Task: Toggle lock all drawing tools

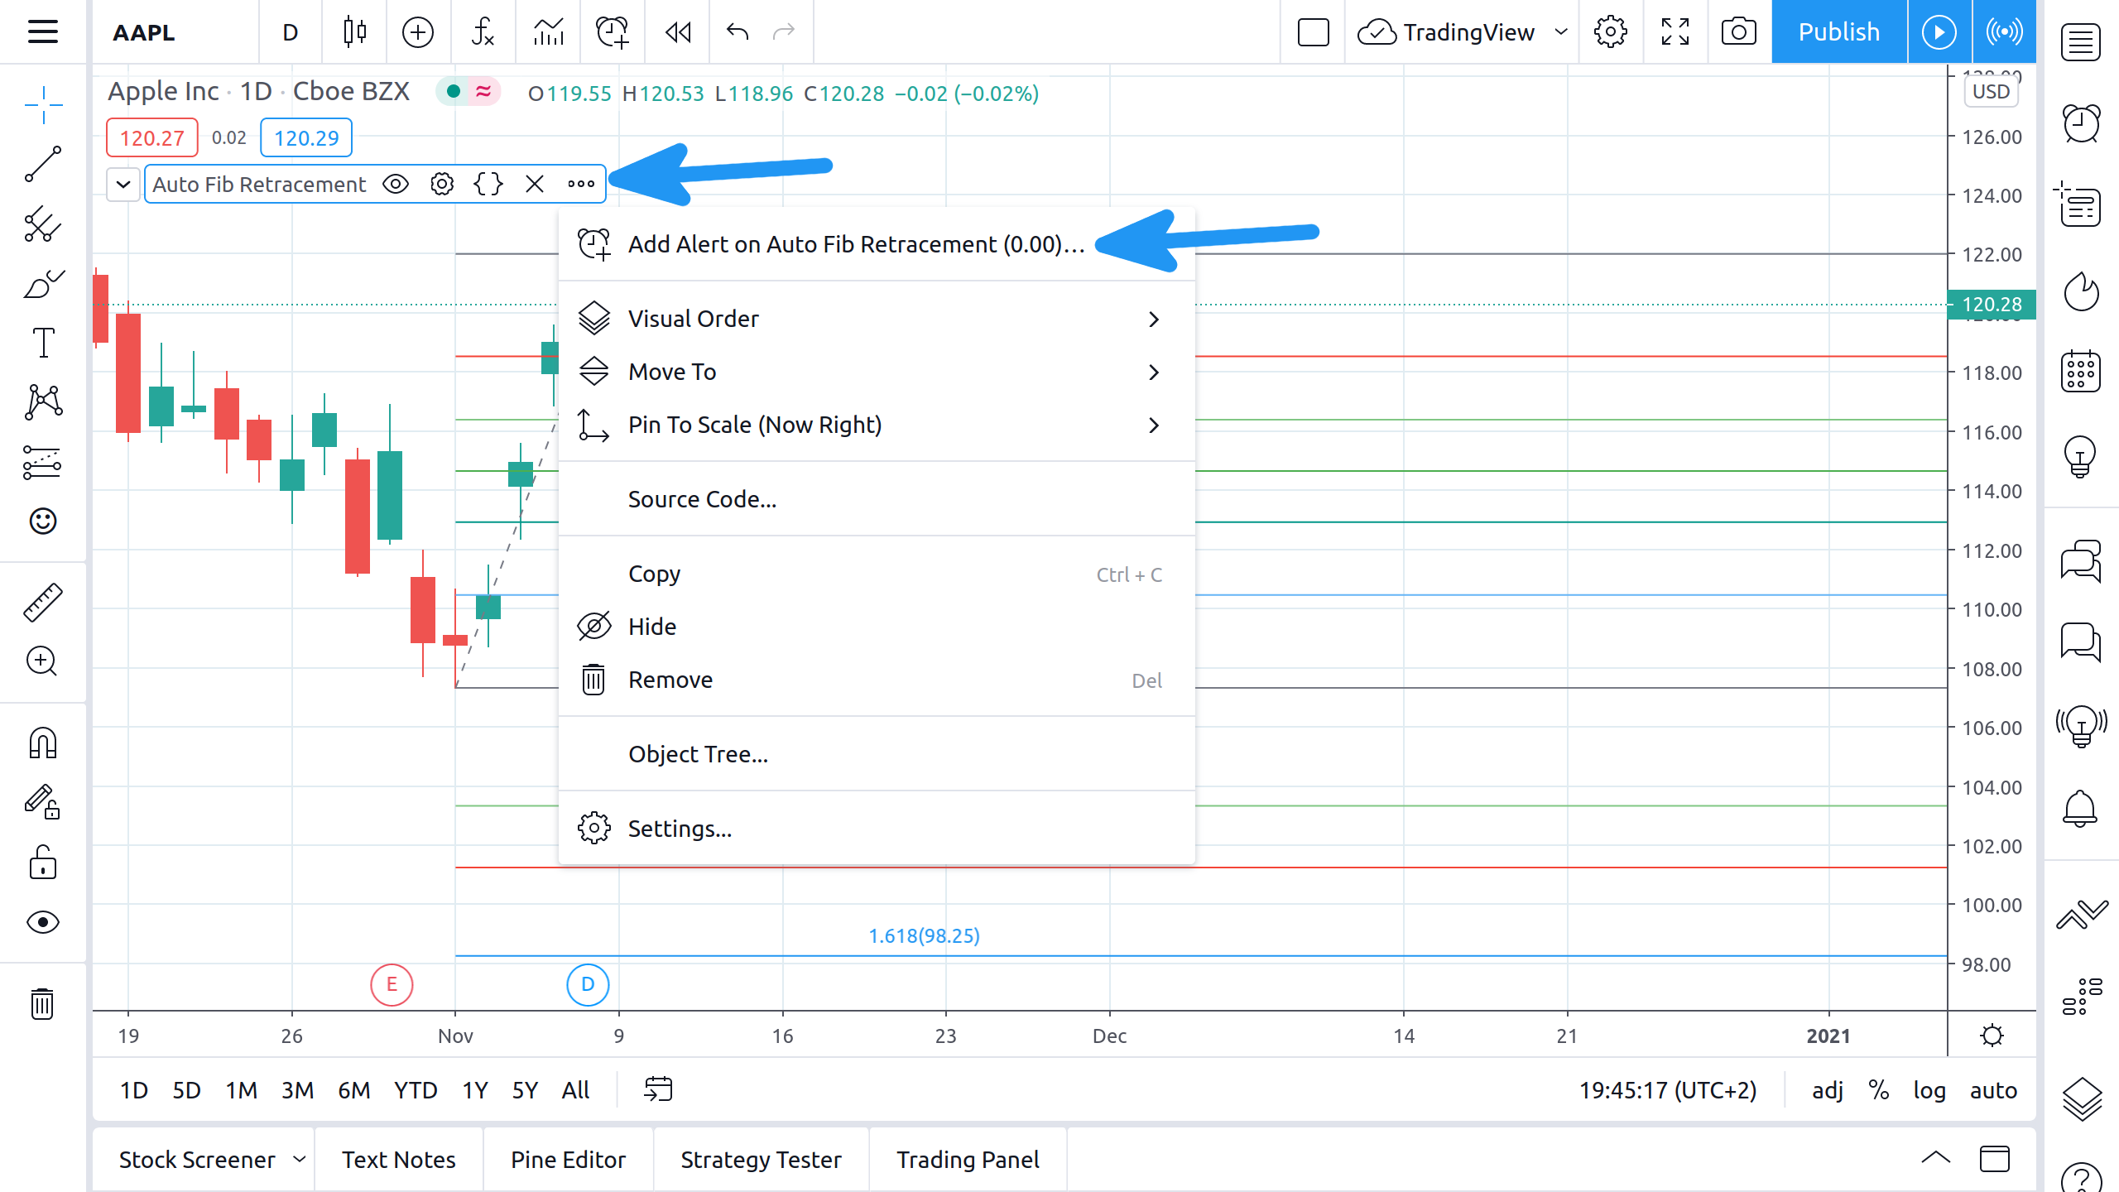Action: [43, 862]
